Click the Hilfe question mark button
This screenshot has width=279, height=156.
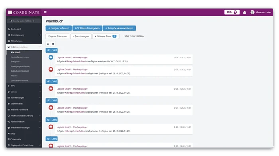coord(232,12)
